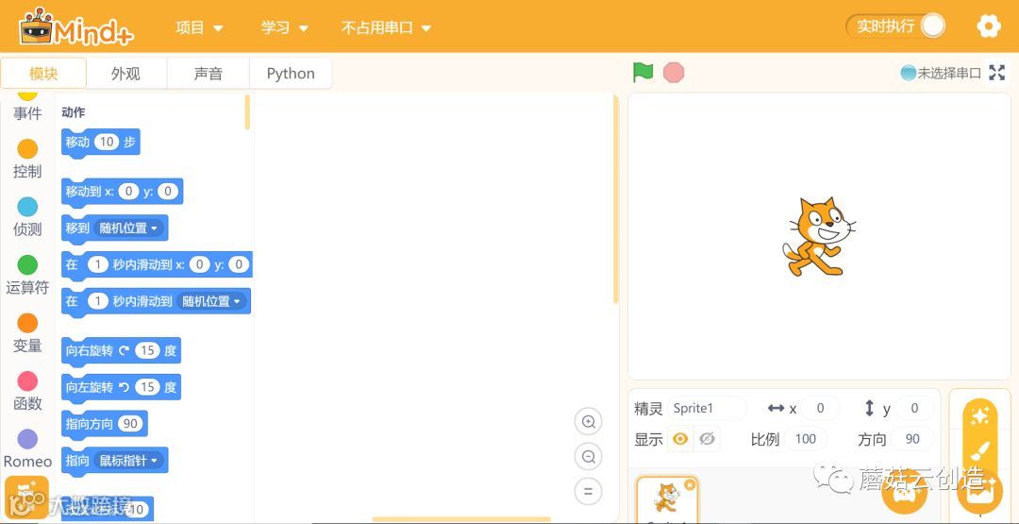1019x524 pixels.
Task: Reset workspace zoom to default
Action: [589, 492]
